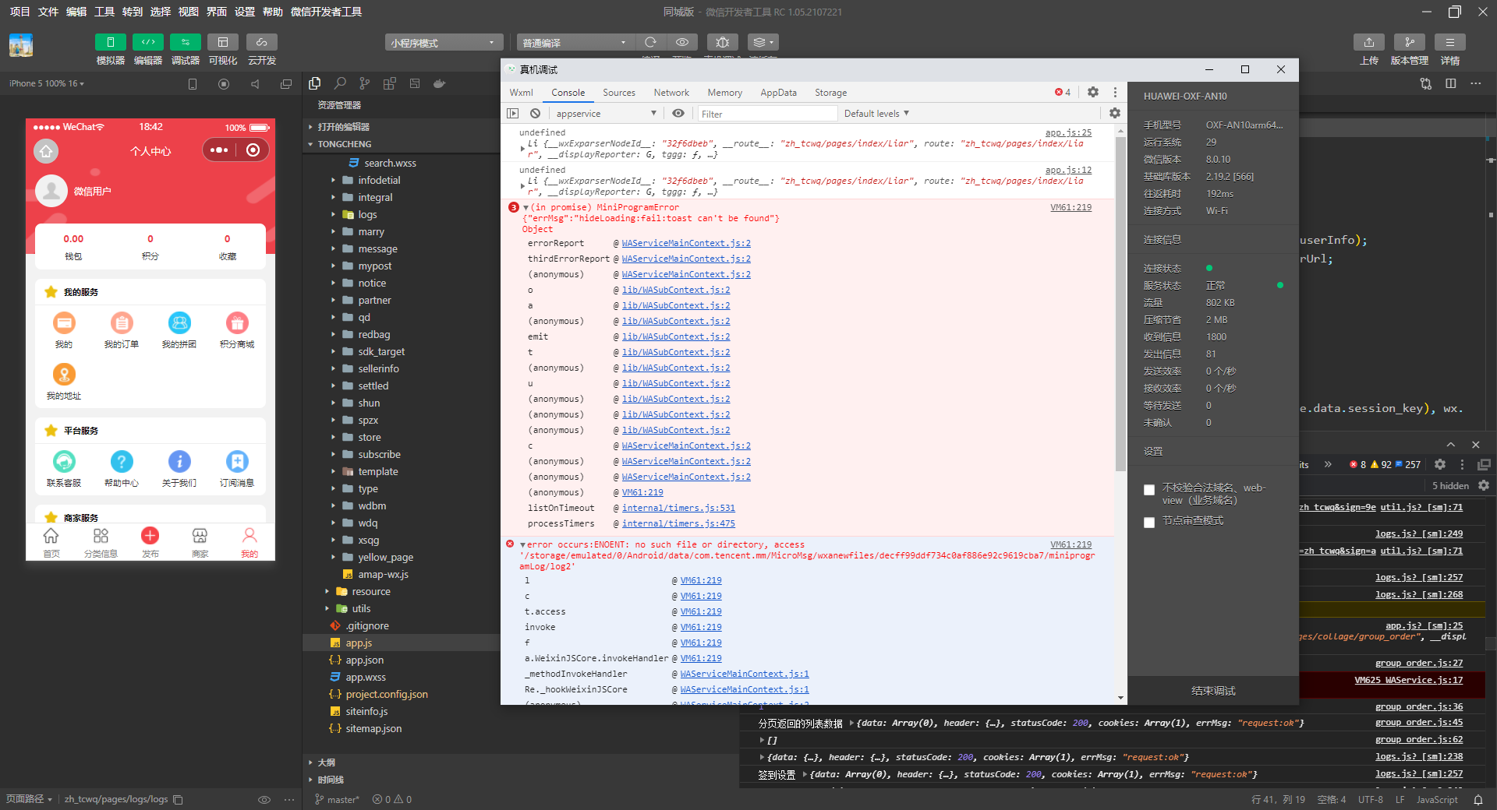Open the internal/timers.js:531 link

click(678, 508)
